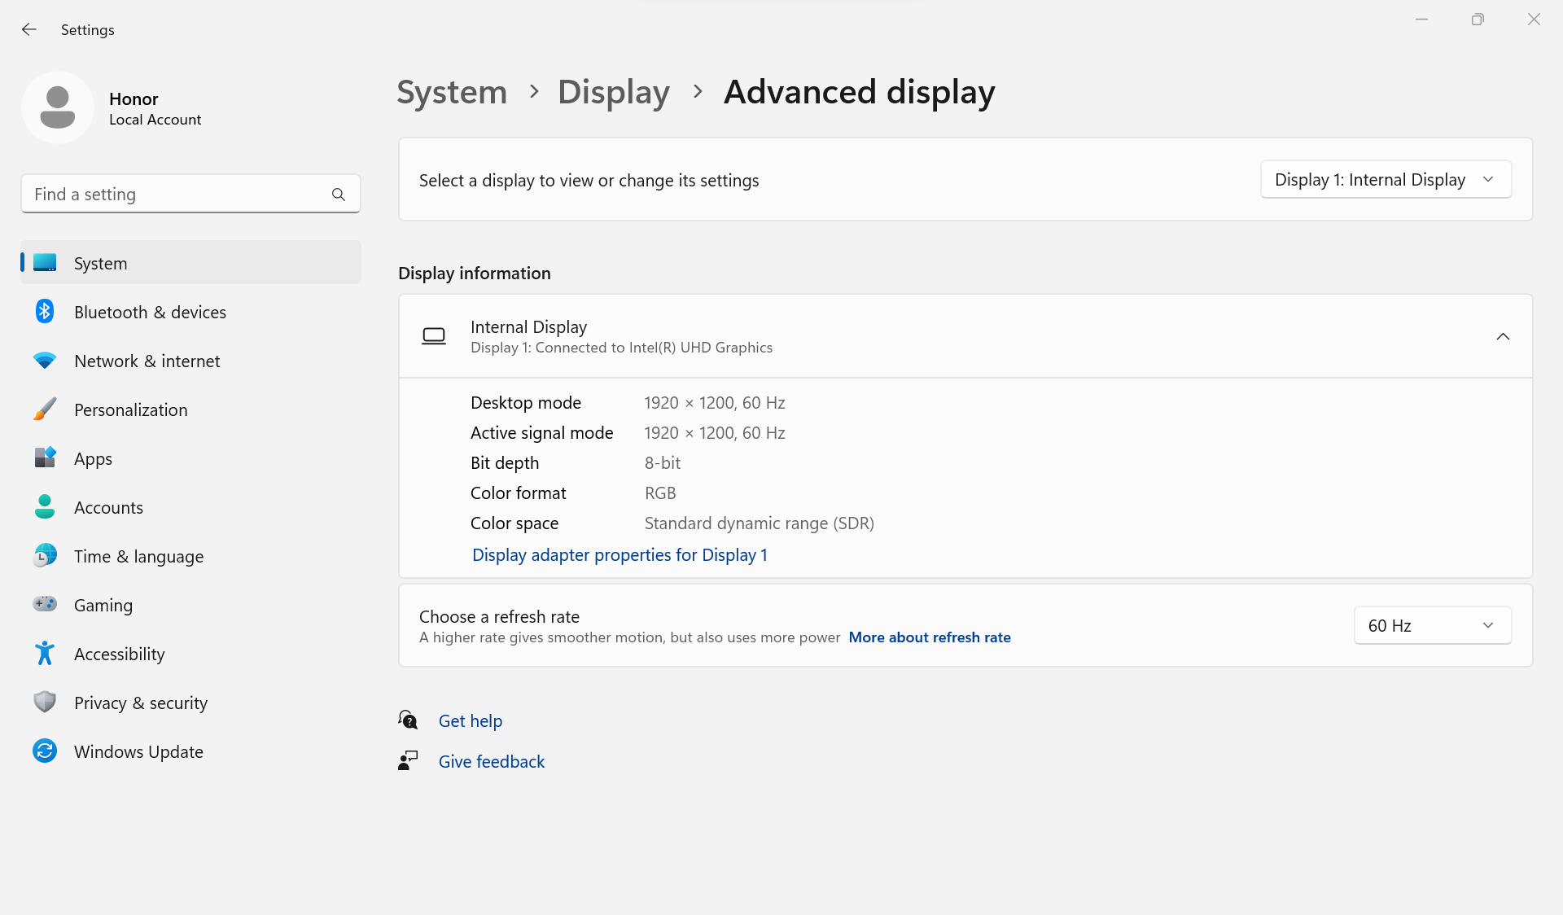Go to Privacy & security

click(x=190, y=703)
